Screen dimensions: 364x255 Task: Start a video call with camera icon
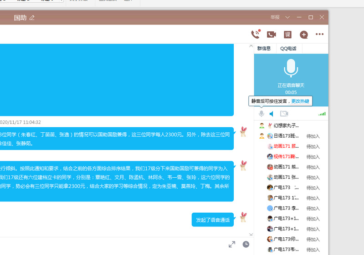(272, 34)
